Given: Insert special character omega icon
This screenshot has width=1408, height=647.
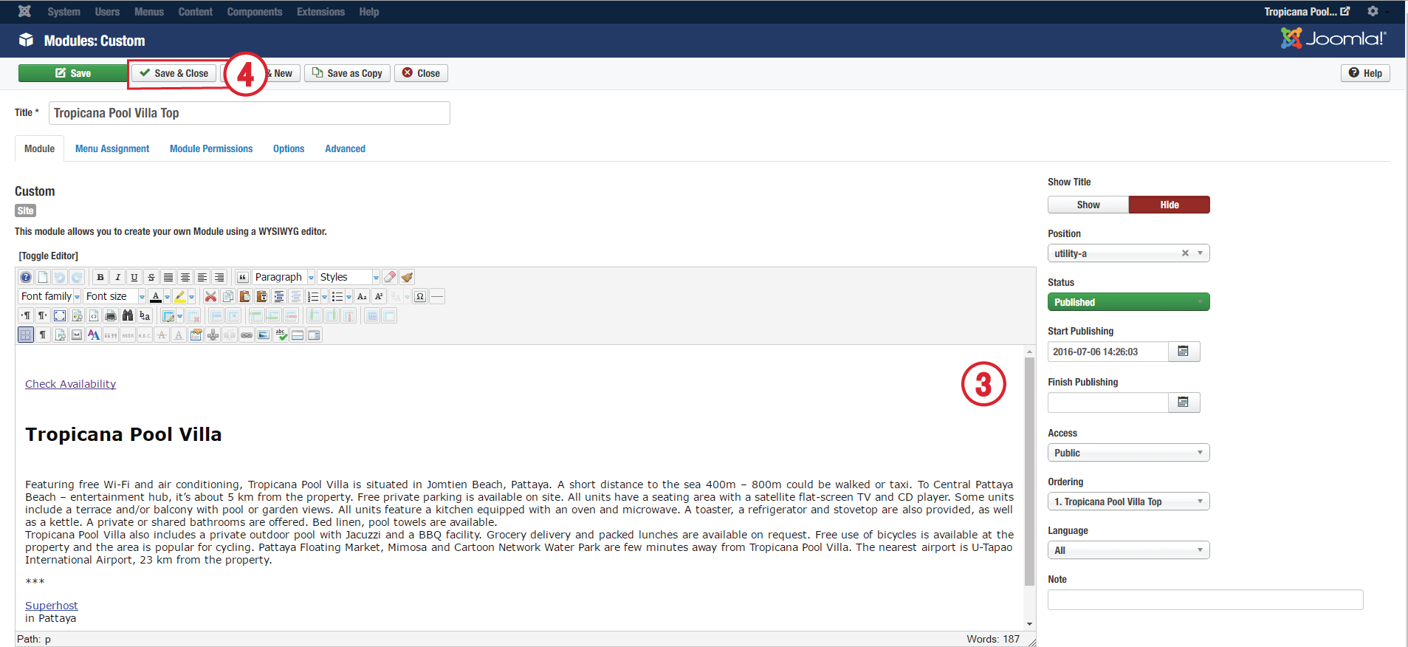Looking at the screenshot, I should pos(420,296).
